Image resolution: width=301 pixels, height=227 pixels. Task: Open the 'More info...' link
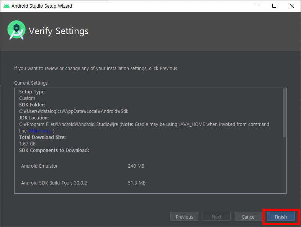[41, 131]
